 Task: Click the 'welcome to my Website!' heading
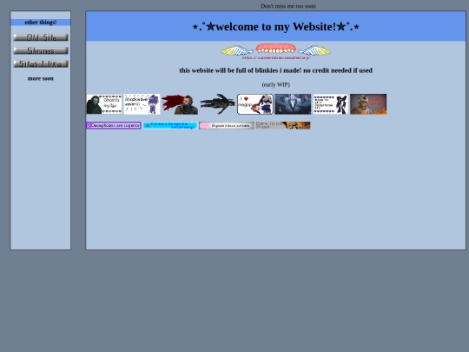click(276, 27)
